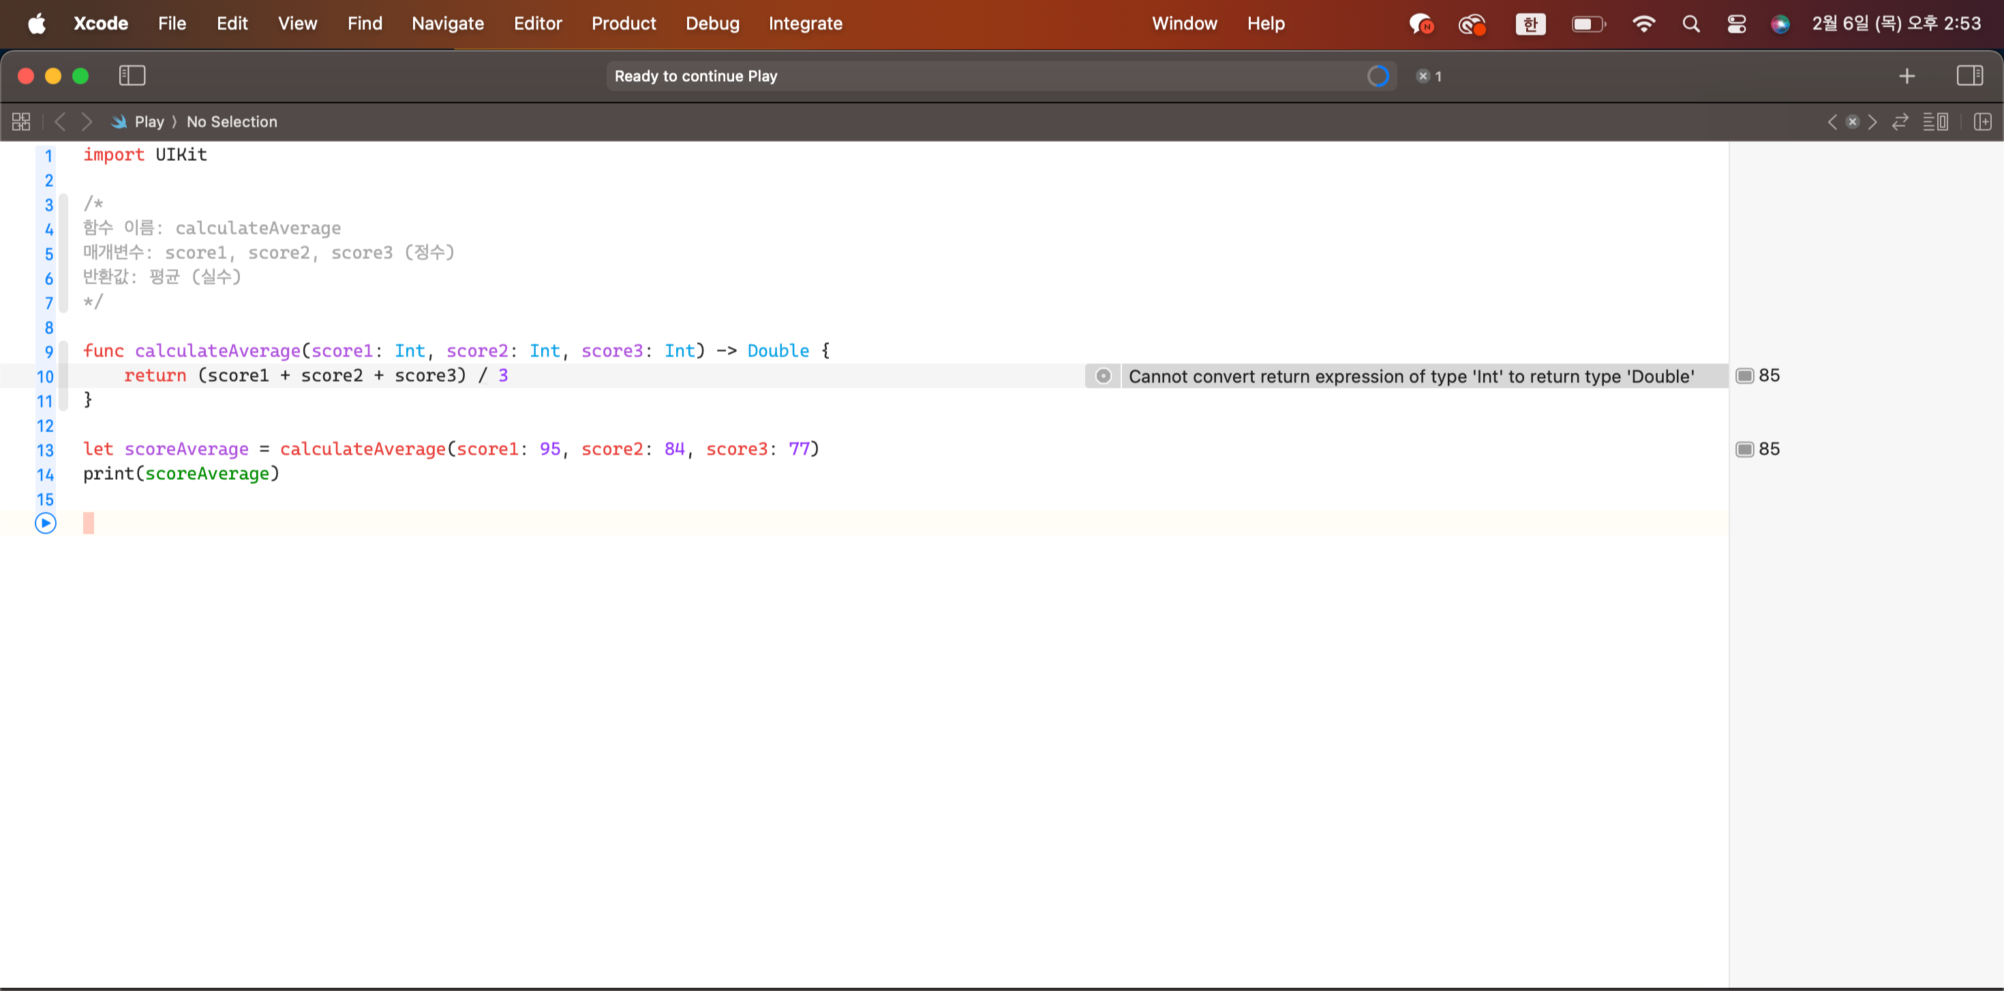This screenshot has width=2004, height=991.
Task: Open the editor options layout menu
Action: coord(1936,121)
